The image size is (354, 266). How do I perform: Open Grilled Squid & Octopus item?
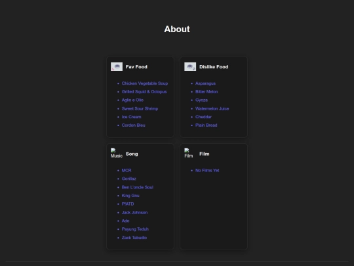(144, 92)
